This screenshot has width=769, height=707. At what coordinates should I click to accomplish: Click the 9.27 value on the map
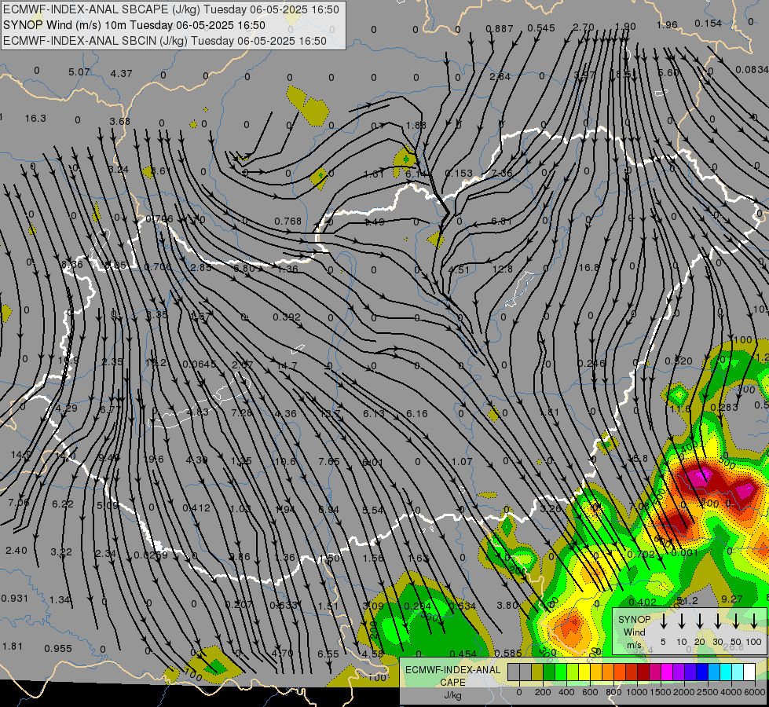[732, 599]
